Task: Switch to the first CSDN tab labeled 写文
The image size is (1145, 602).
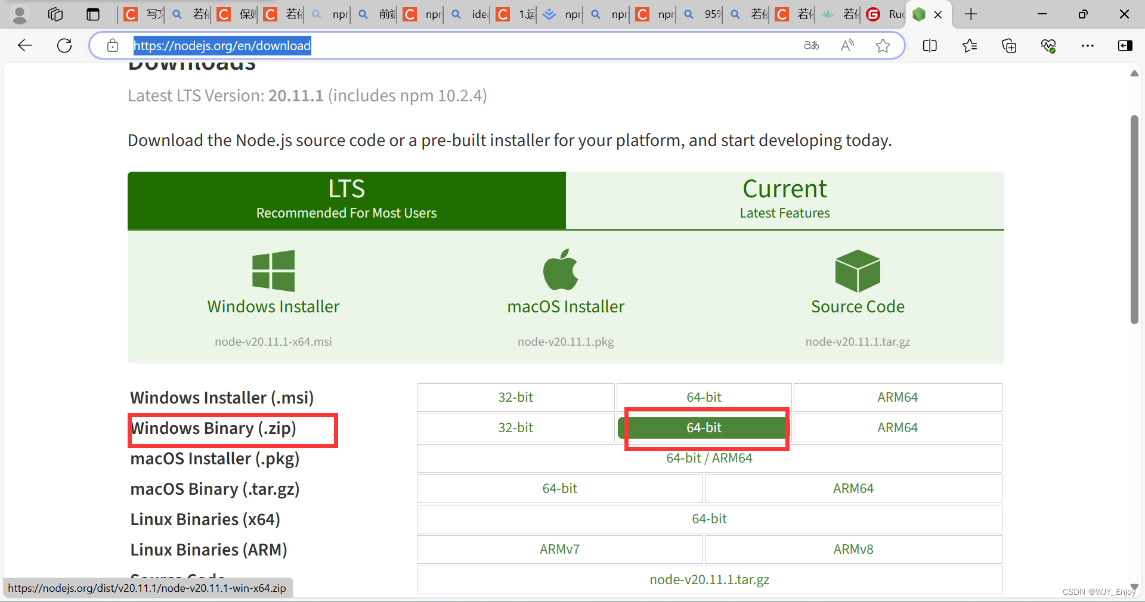Action: (143, 14)
